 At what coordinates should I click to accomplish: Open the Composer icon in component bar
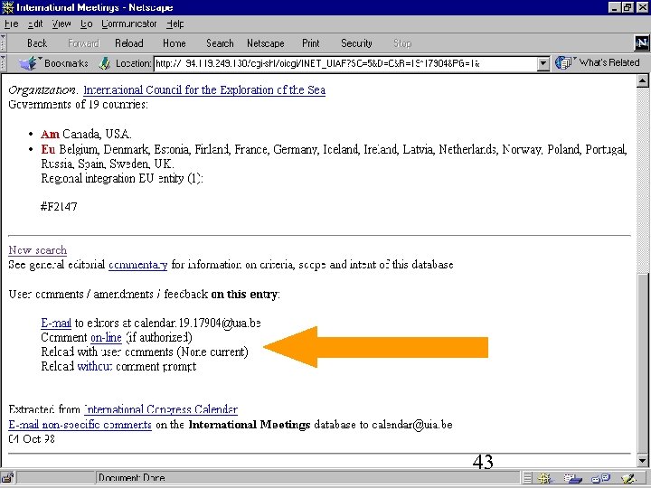click(629, 478)
